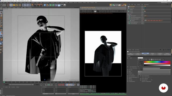The height and width of the screenshot is (96, 172).
Task: Toggle the Show Illumination checkbox
Action: point(152,76)
